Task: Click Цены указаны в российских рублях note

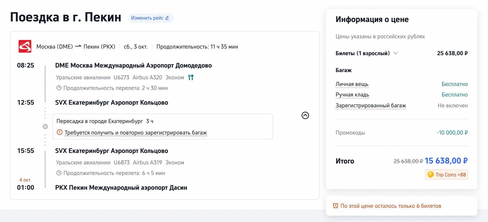Action: coord(380,36)
